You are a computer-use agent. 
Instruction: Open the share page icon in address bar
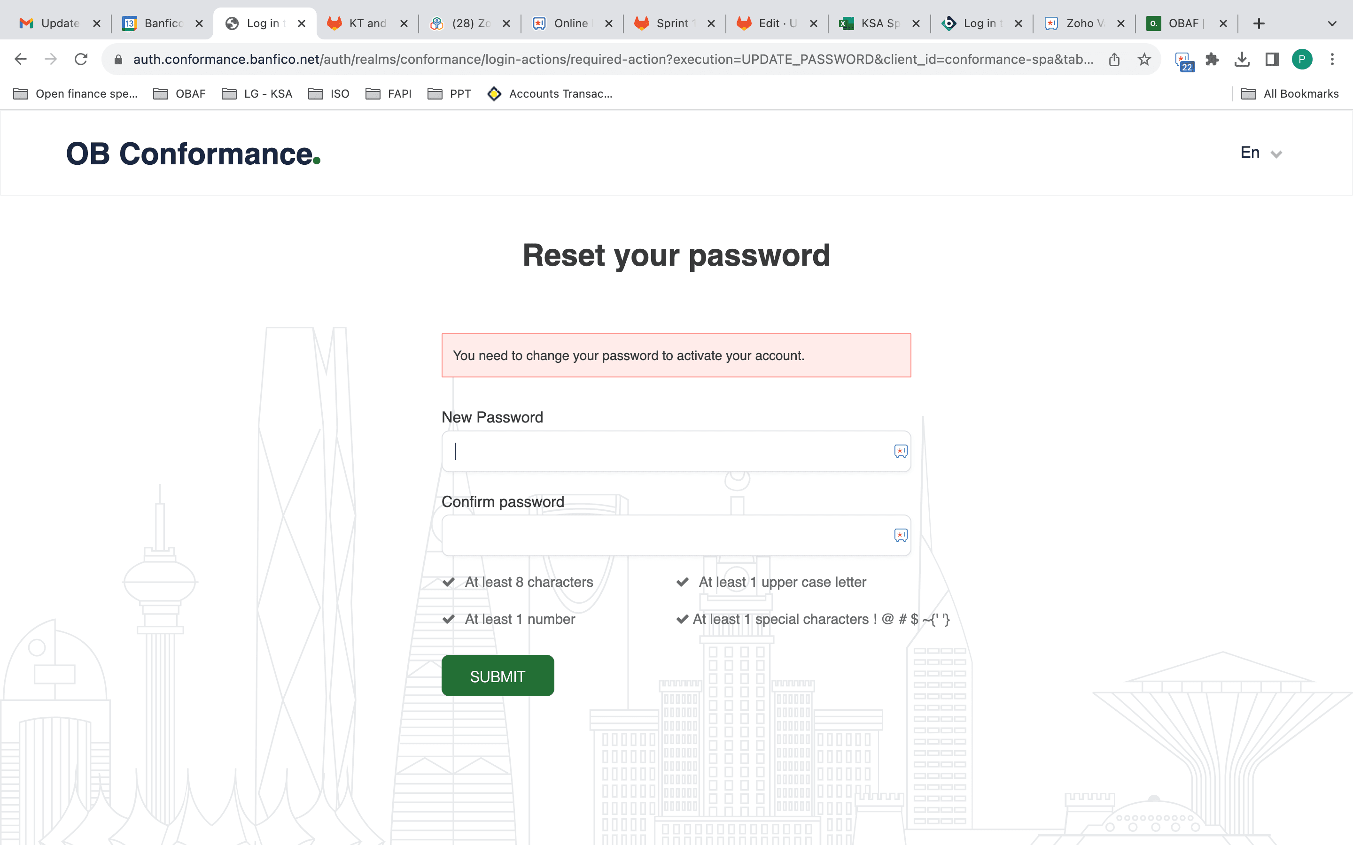coord(1114,59)
